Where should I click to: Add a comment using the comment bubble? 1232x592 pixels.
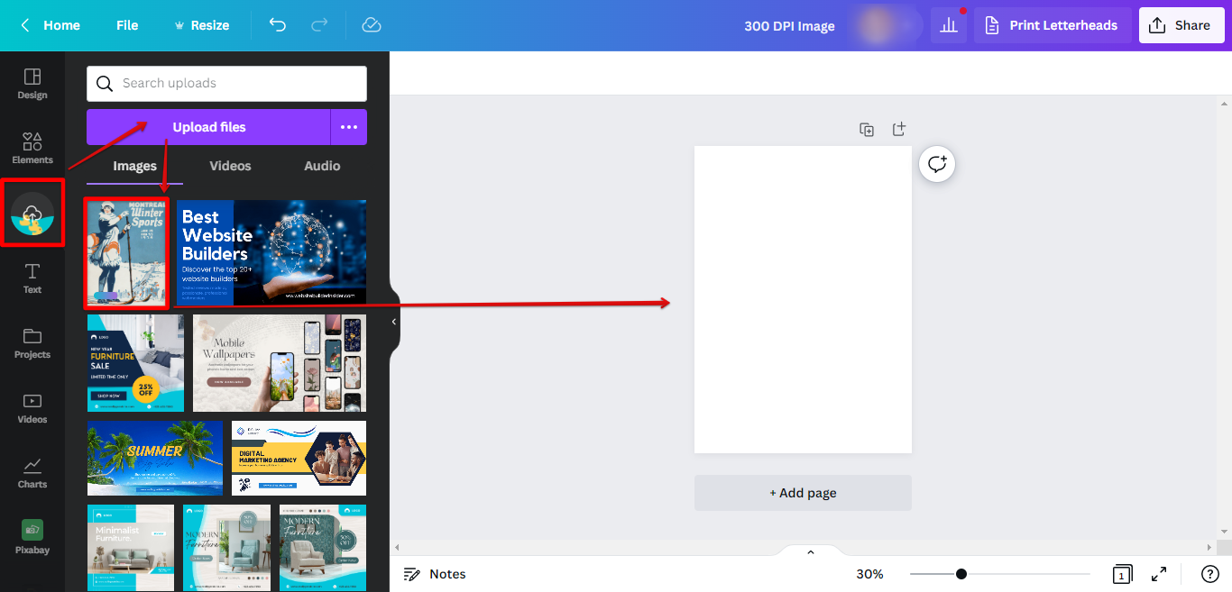pyautogui.click(x=936, y=163)
